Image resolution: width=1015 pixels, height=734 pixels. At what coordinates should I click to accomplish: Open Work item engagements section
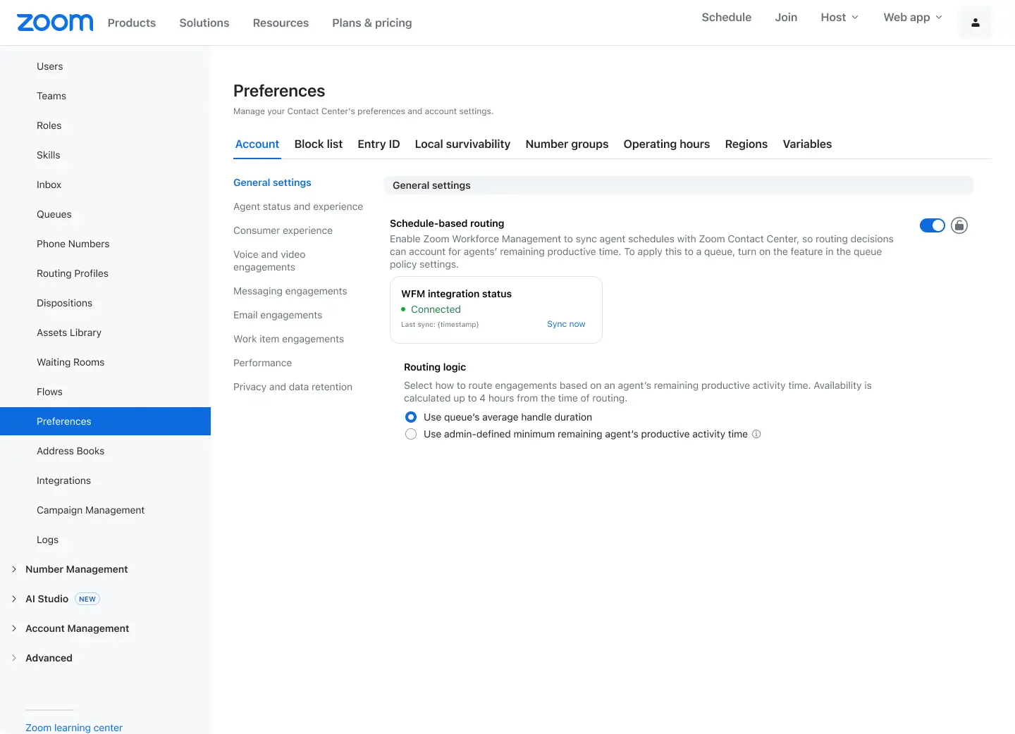[x=288, y=339]
